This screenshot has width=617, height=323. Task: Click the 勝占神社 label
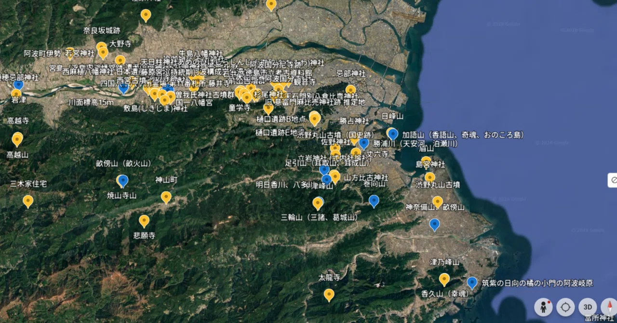[354, 121]
